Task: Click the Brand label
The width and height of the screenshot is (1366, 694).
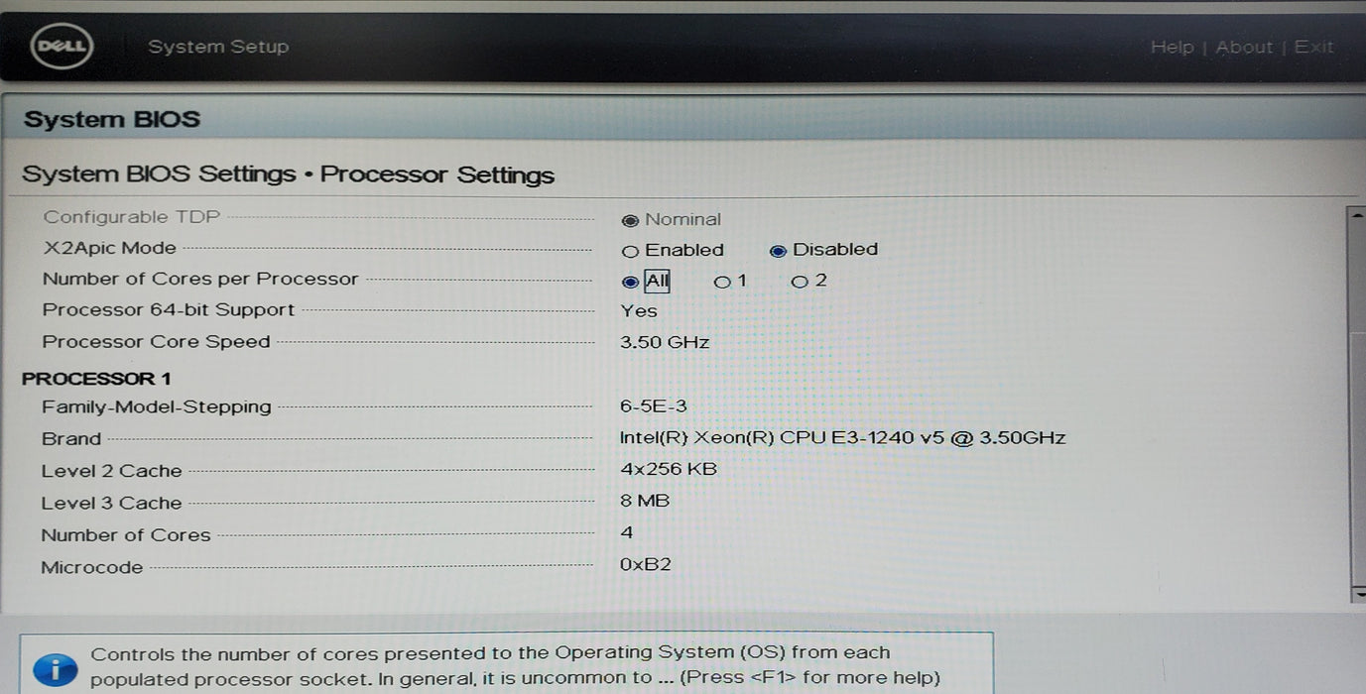Action: click(x=71, y=438)
